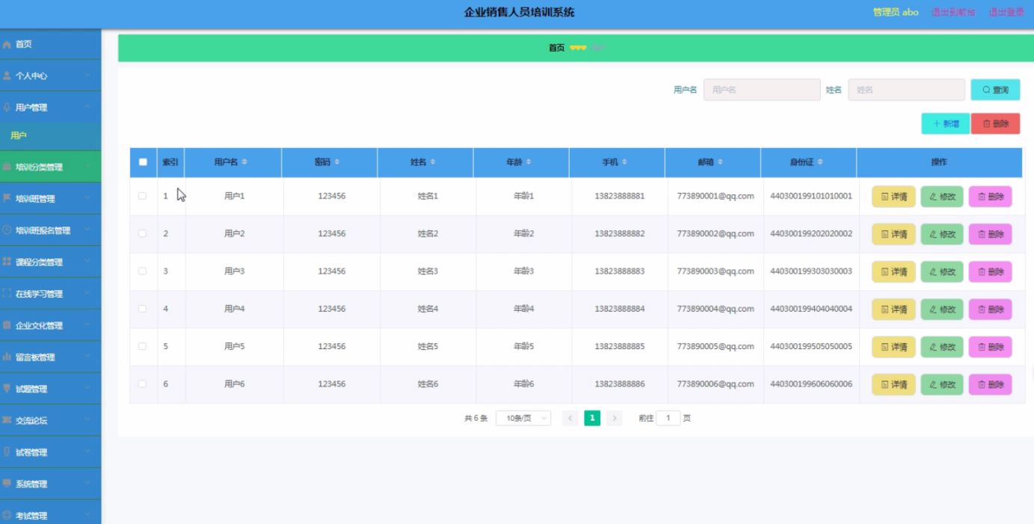Click the home icon beside 首页

pos(7,45)
